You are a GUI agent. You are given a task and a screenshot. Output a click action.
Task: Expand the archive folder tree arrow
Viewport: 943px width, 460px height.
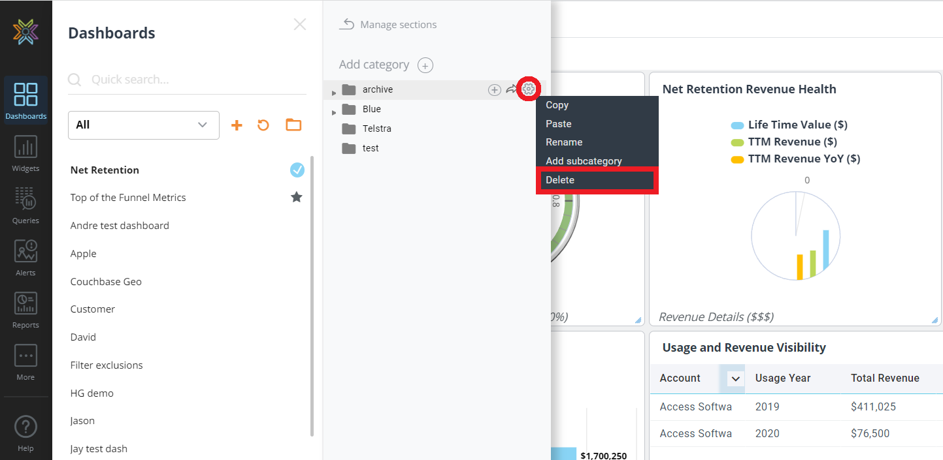coord(334,93)
